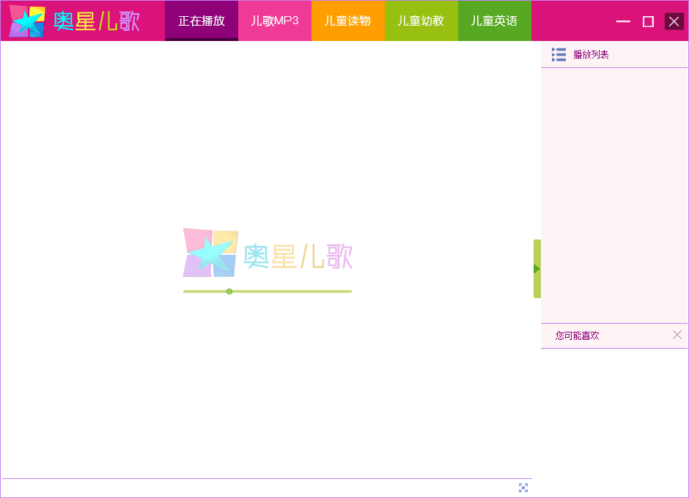Switch to the 正在播放 tab

(202, 21)
